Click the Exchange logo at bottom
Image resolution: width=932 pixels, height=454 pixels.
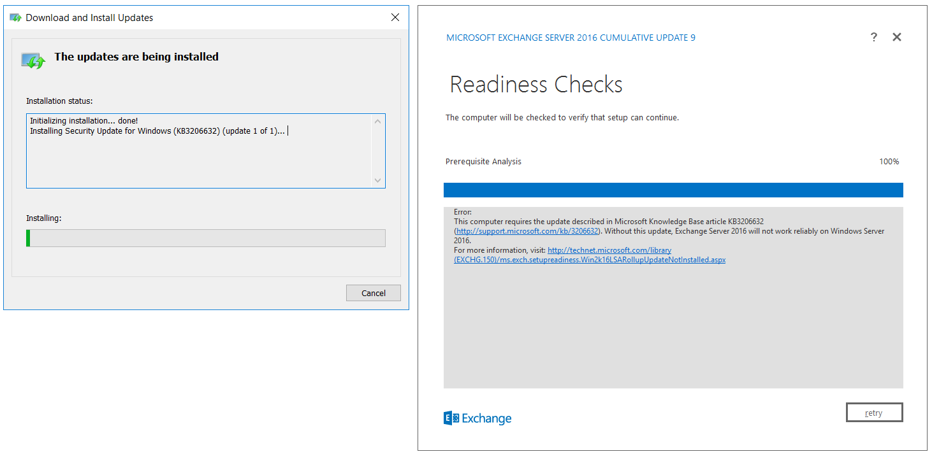tap(477, 418)
